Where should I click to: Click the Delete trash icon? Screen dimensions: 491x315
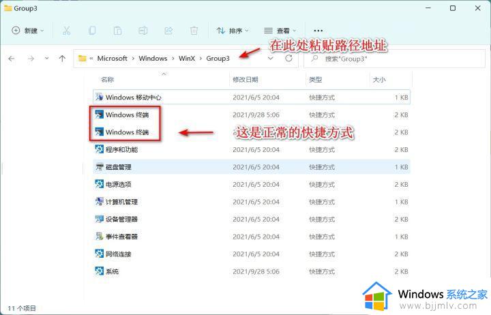[x=194, y=31]
